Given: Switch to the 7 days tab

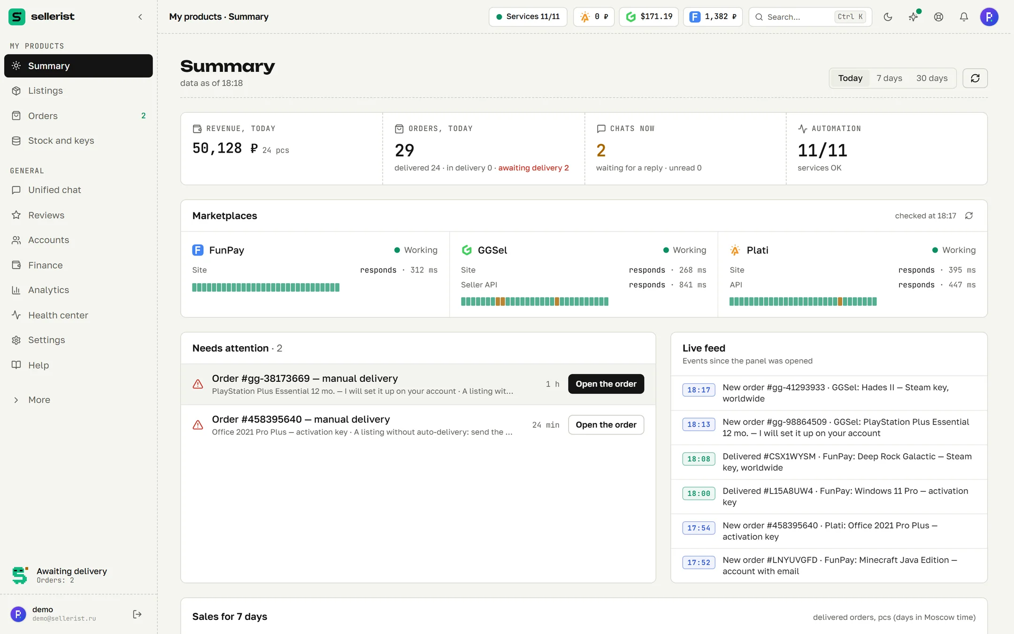Looking at the screenshot, I should 889,78.
